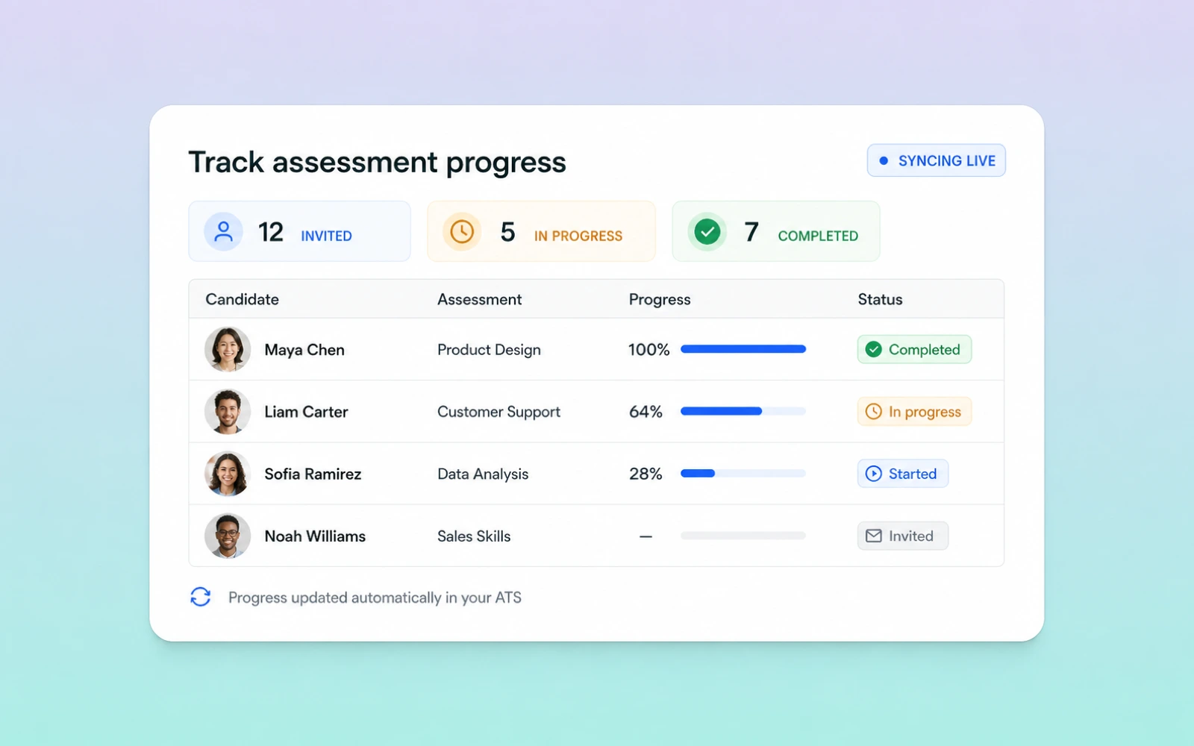The height and width of the screenshot is (746, 1194).
Task: Click Sofia Ramirez's 28% progress bar
Action: point(743,474)
